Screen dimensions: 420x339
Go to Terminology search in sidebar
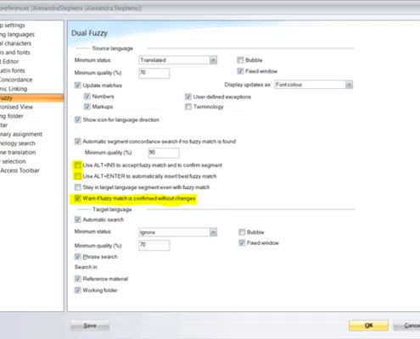[18, 143]
